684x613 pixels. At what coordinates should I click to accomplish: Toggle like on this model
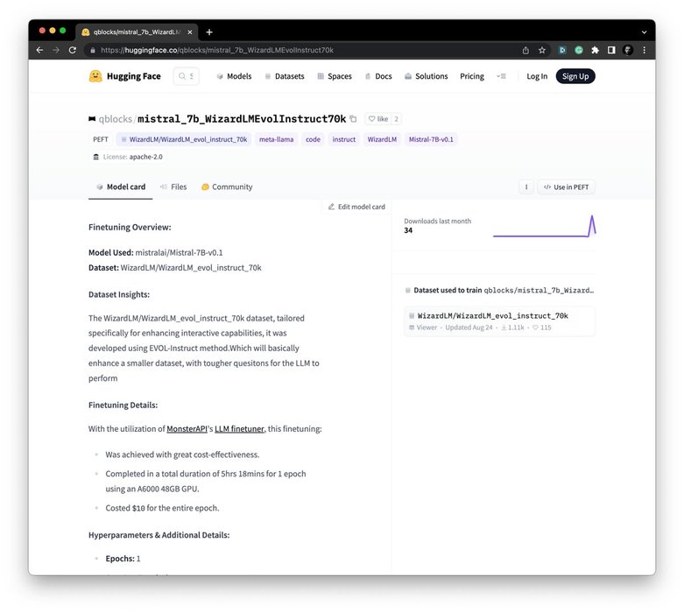coord(377,119)
